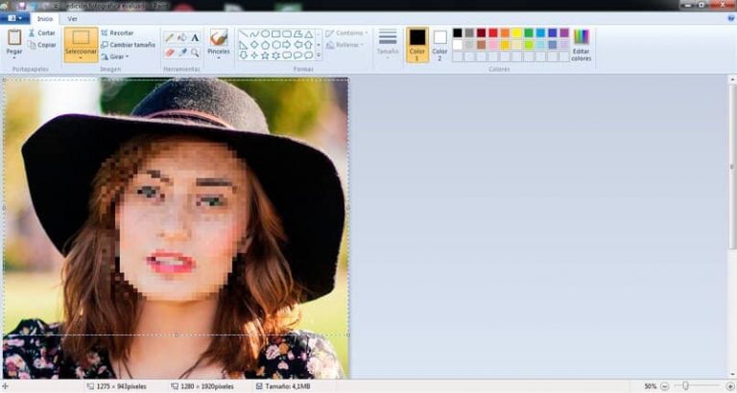Viewport: 737px width, 393px height.
Task: Click the zoom out minus button
Action: [x=665, y=386]
